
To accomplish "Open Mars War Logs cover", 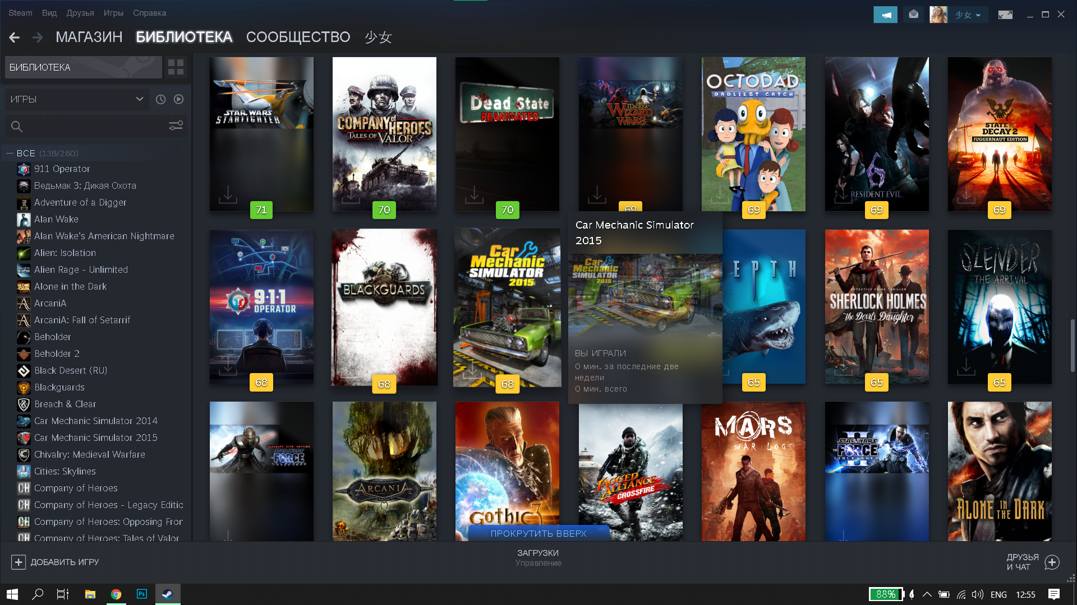I will 753,471.
